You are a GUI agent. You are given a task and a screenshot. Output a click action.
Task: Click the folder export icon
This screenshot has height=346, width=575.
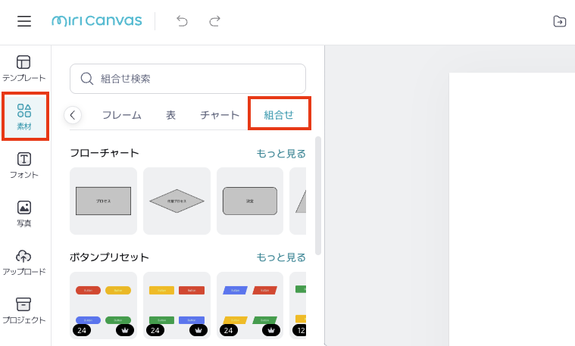(560, 21)
